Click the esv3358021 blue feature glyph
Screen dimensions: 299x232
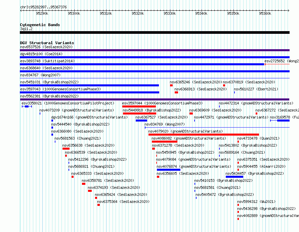[x=27, y=106]
